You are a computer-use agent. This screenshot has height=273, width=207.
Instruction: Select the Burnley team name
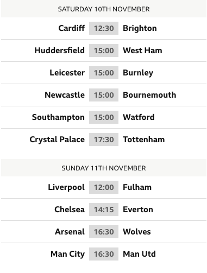pyautogui.click(x=138, y=73)
